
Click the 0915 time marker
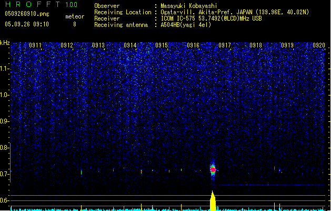(x=162, y=45)
